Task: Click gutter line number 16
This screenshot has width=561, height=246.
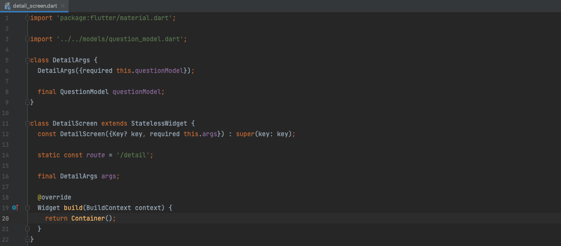Action: click(5, 176)
